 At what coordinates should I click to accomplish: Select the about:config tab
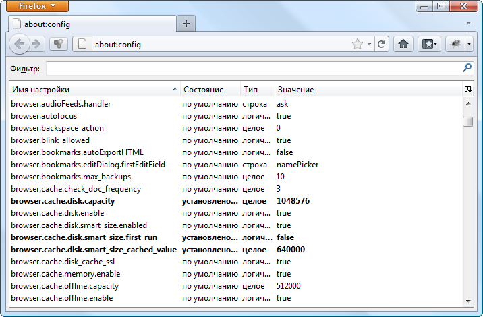(92, 24)
